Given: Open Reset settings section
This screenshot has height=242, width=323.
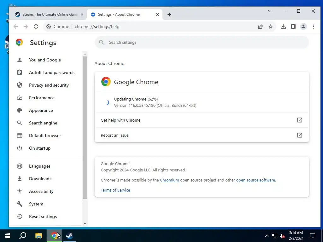Looking at the screenshot, I should coord(43,216).
